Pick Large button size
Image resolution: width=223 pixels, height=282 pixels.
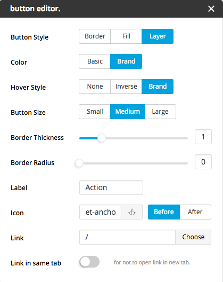[x=160, y=112]
